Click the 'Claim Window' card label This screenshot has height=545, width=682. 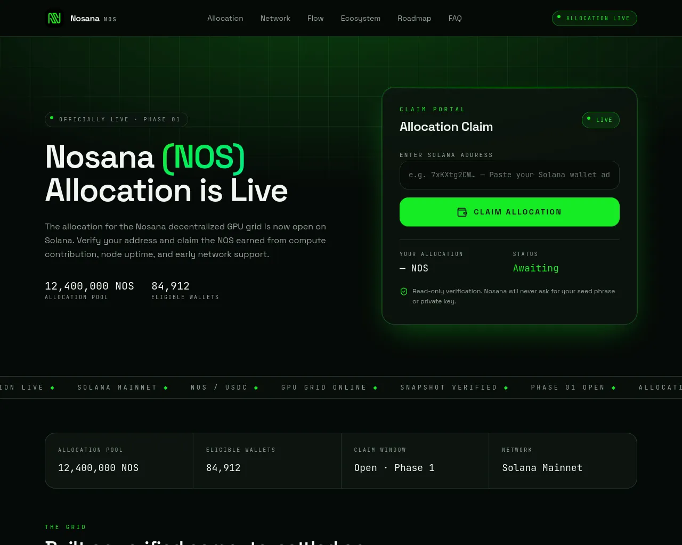(380, 450)
